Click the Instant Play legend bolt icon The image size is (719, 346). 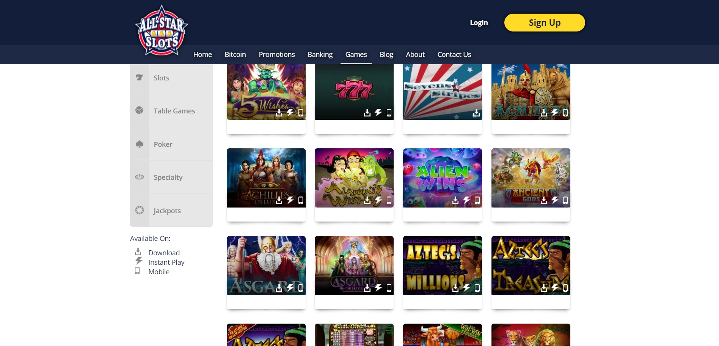(x=139, y=261)
